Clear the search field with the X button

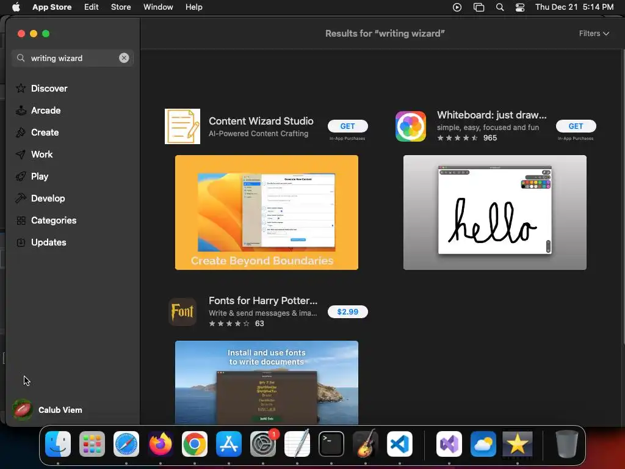tap(124, 58)
